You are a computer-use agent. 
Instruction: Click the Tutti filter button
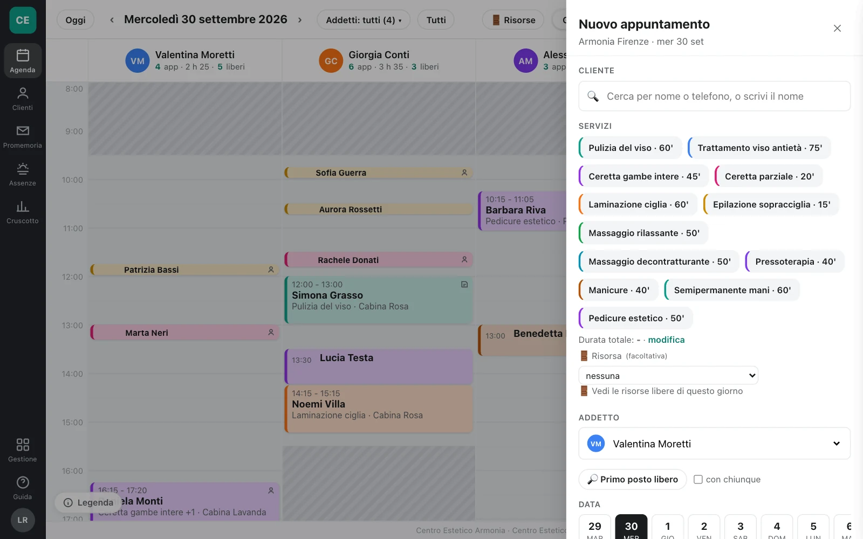tap(436, 20)
